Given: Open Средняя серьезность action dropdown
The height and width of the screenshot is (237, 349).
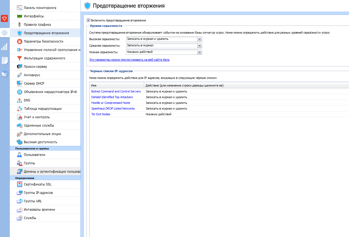Looking at the screenshot, I should coord(200,46).
